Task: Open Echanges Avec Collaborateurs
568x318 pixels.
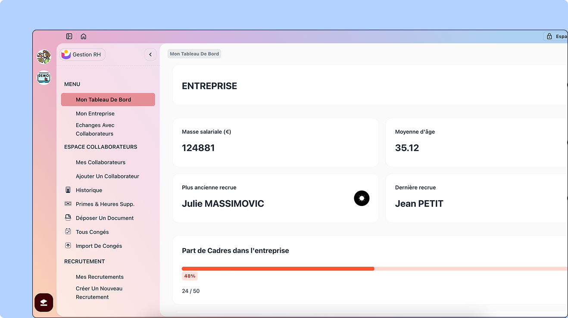Action: [x=95, y=129]
